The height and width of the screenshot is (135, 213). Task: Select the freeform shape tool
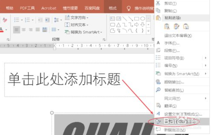pyautogui.click(x=112, y=30)
